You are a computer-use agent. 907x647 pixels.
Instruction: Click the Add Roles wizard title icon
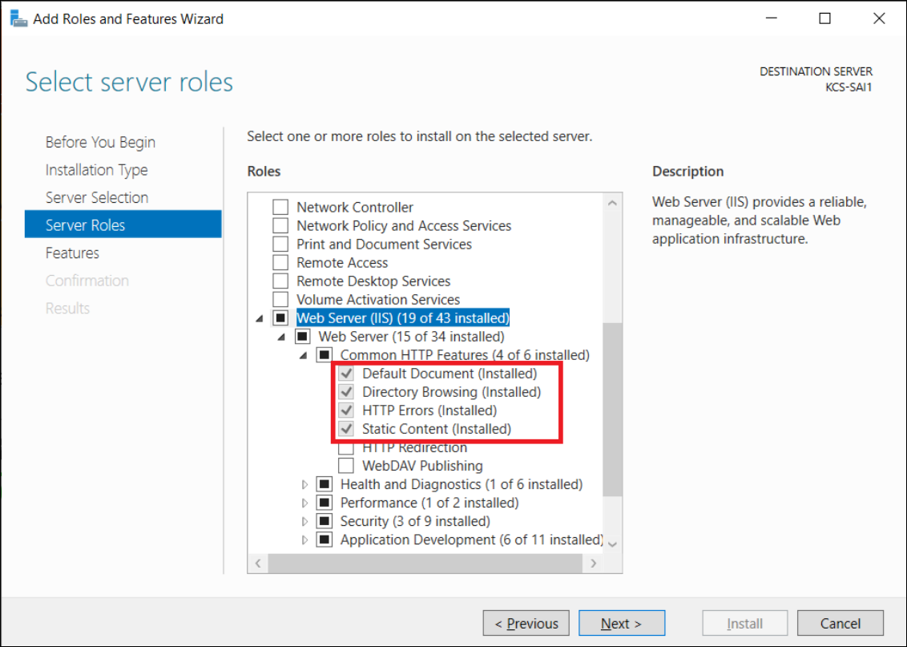coord(18,18)
